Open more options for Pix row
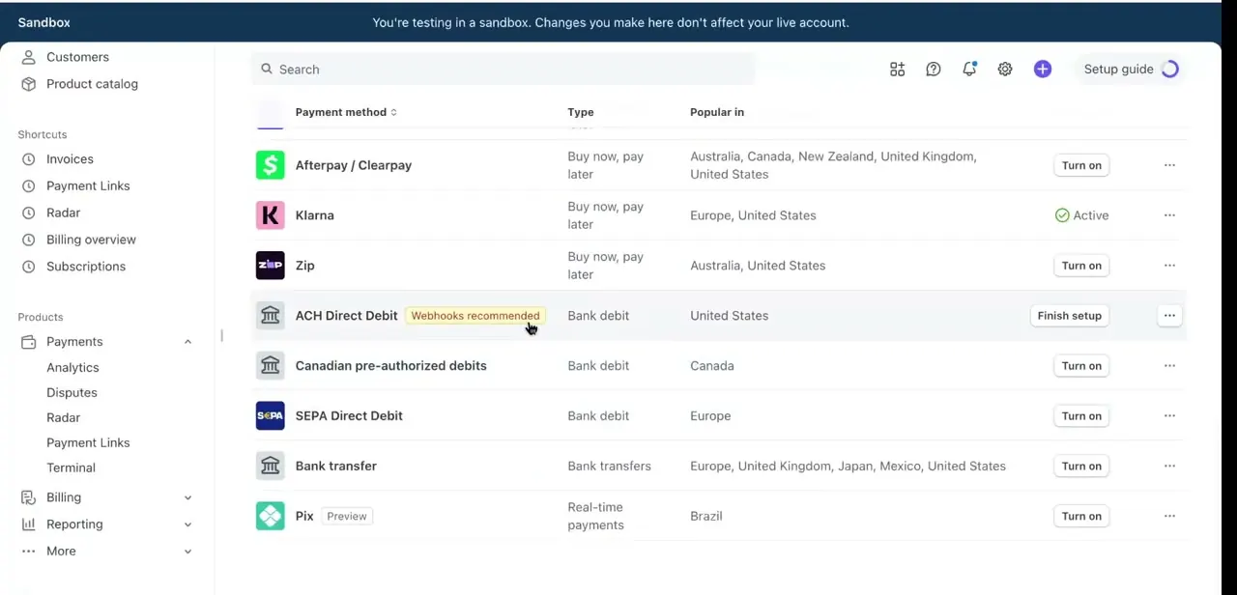Viewport: 1237px width, 595px height. (x=1169, y=517)
